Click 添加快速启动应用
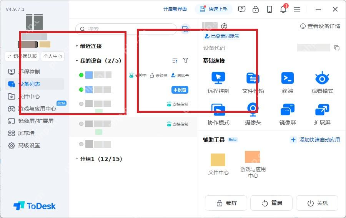This screenshot has height=218, width=346. [315, 140]
